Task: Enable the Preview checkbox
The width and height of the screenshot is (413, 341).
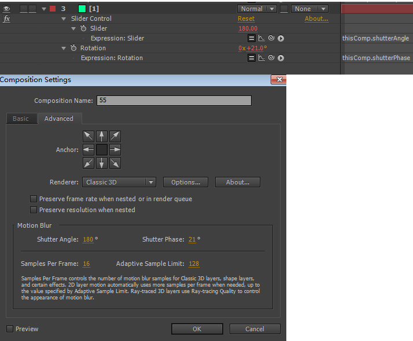Action: [x=10, y=329]
